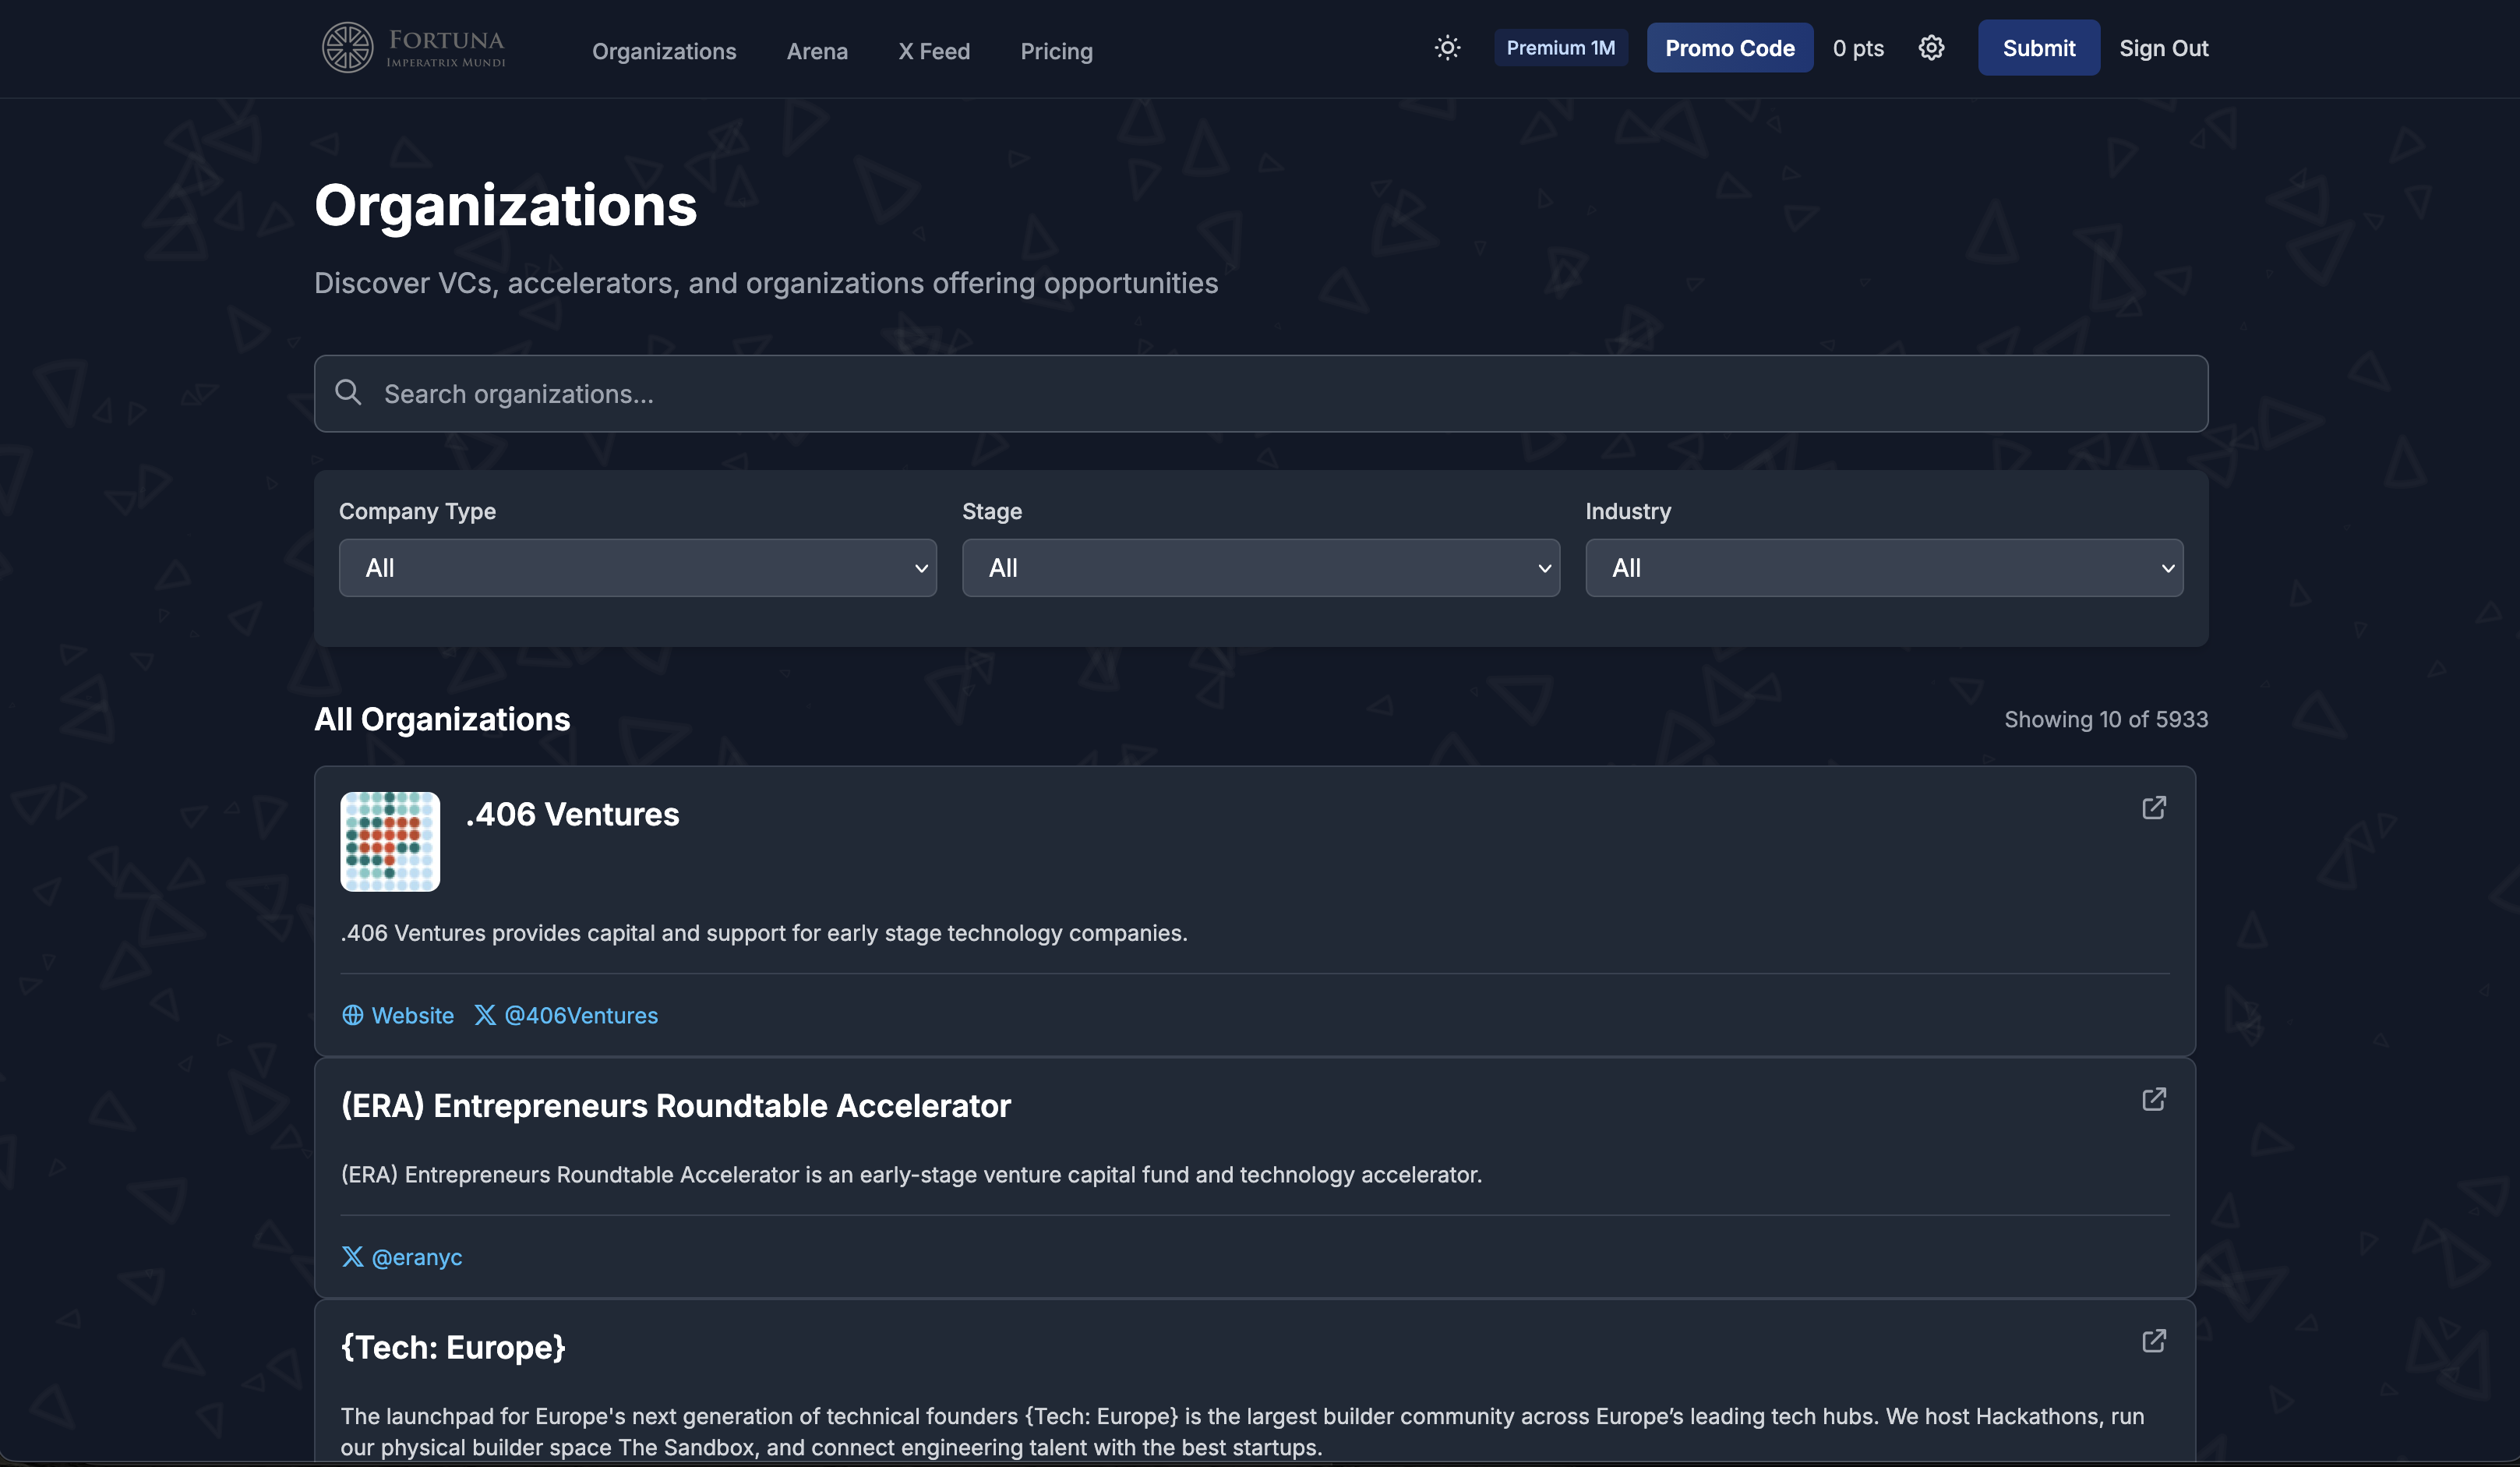The image size is (2520, 1467).
Task: Open {Tech: Europe} external link icon
Action: coord(2153,1341)
